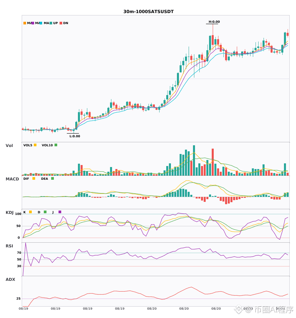Select the DEA legend label
Screen dimensions: 296x318
44,179
